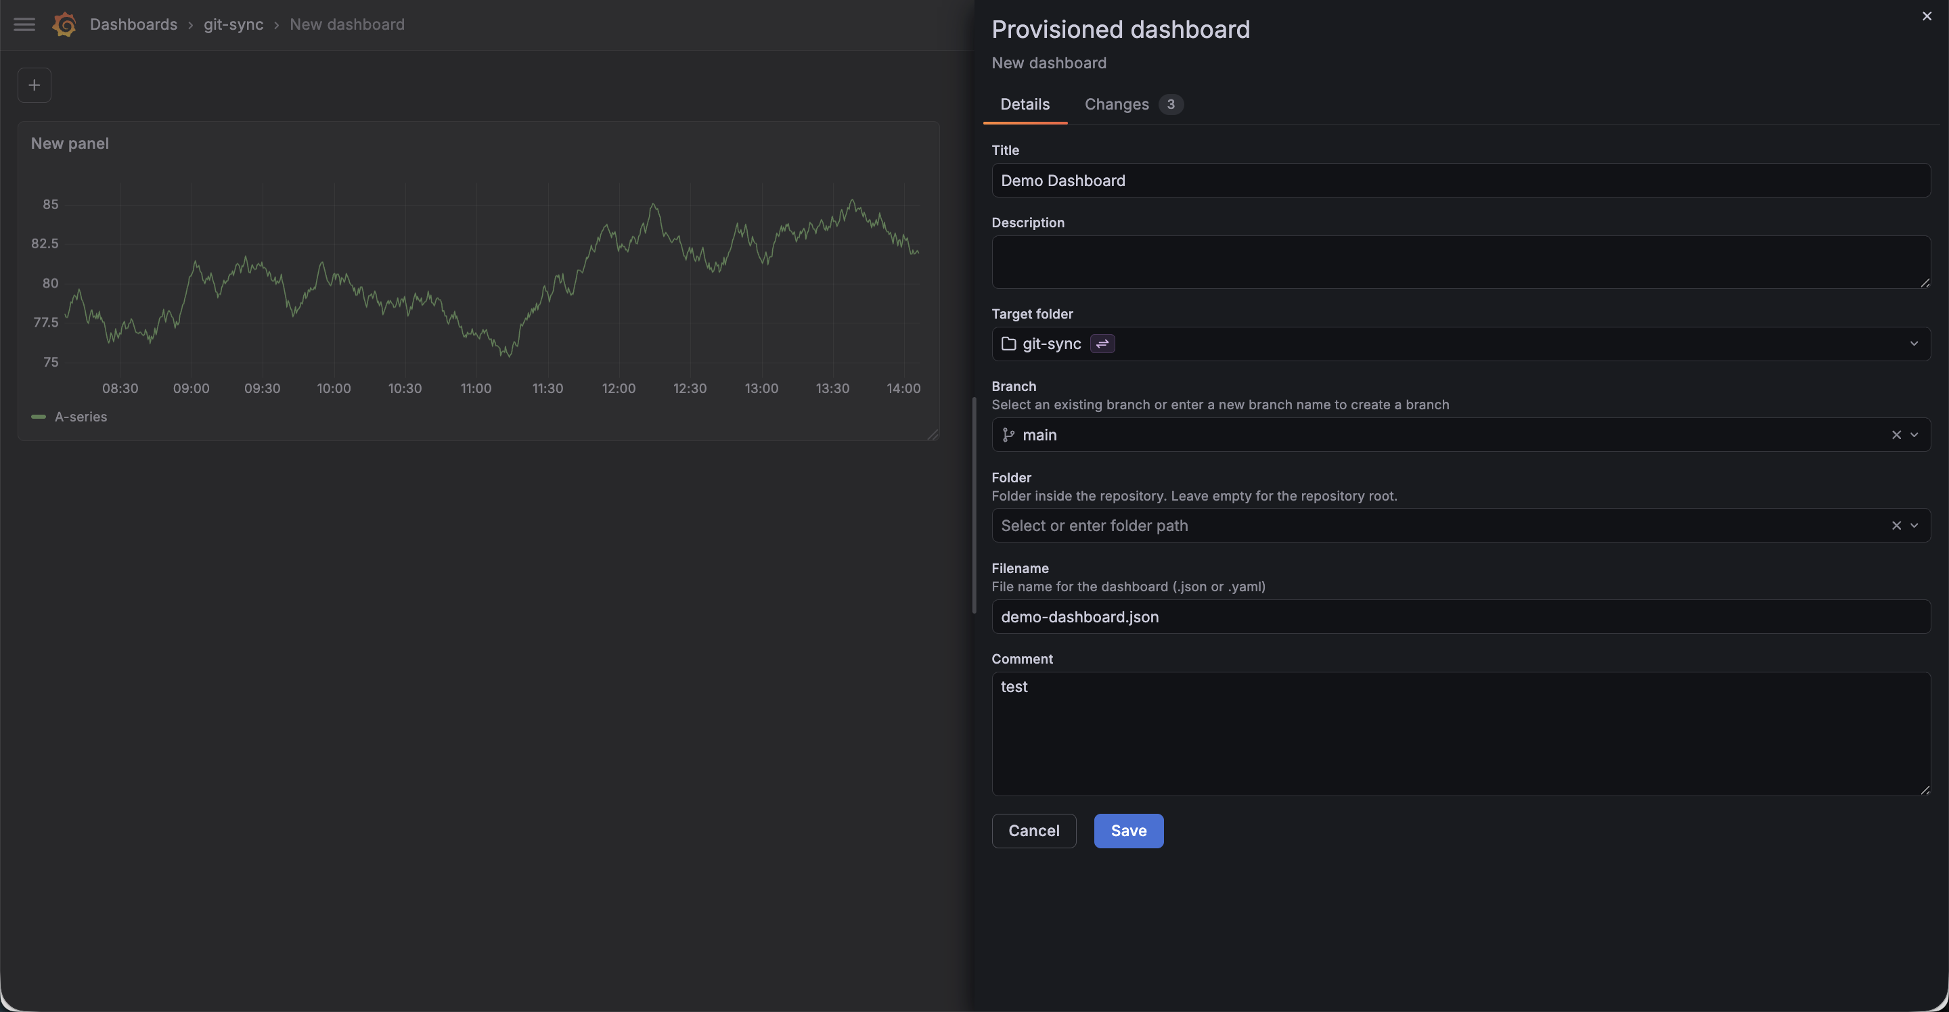Click the provisioned sync badge next to git-sync
The height and width of the screenshot is (1012, 1949).
point(1102,344)
